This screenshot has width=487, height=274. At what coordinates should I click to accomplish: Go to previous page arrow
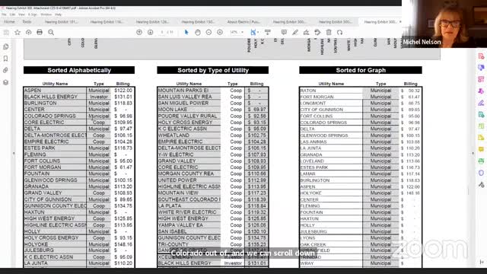coord(139,32)
